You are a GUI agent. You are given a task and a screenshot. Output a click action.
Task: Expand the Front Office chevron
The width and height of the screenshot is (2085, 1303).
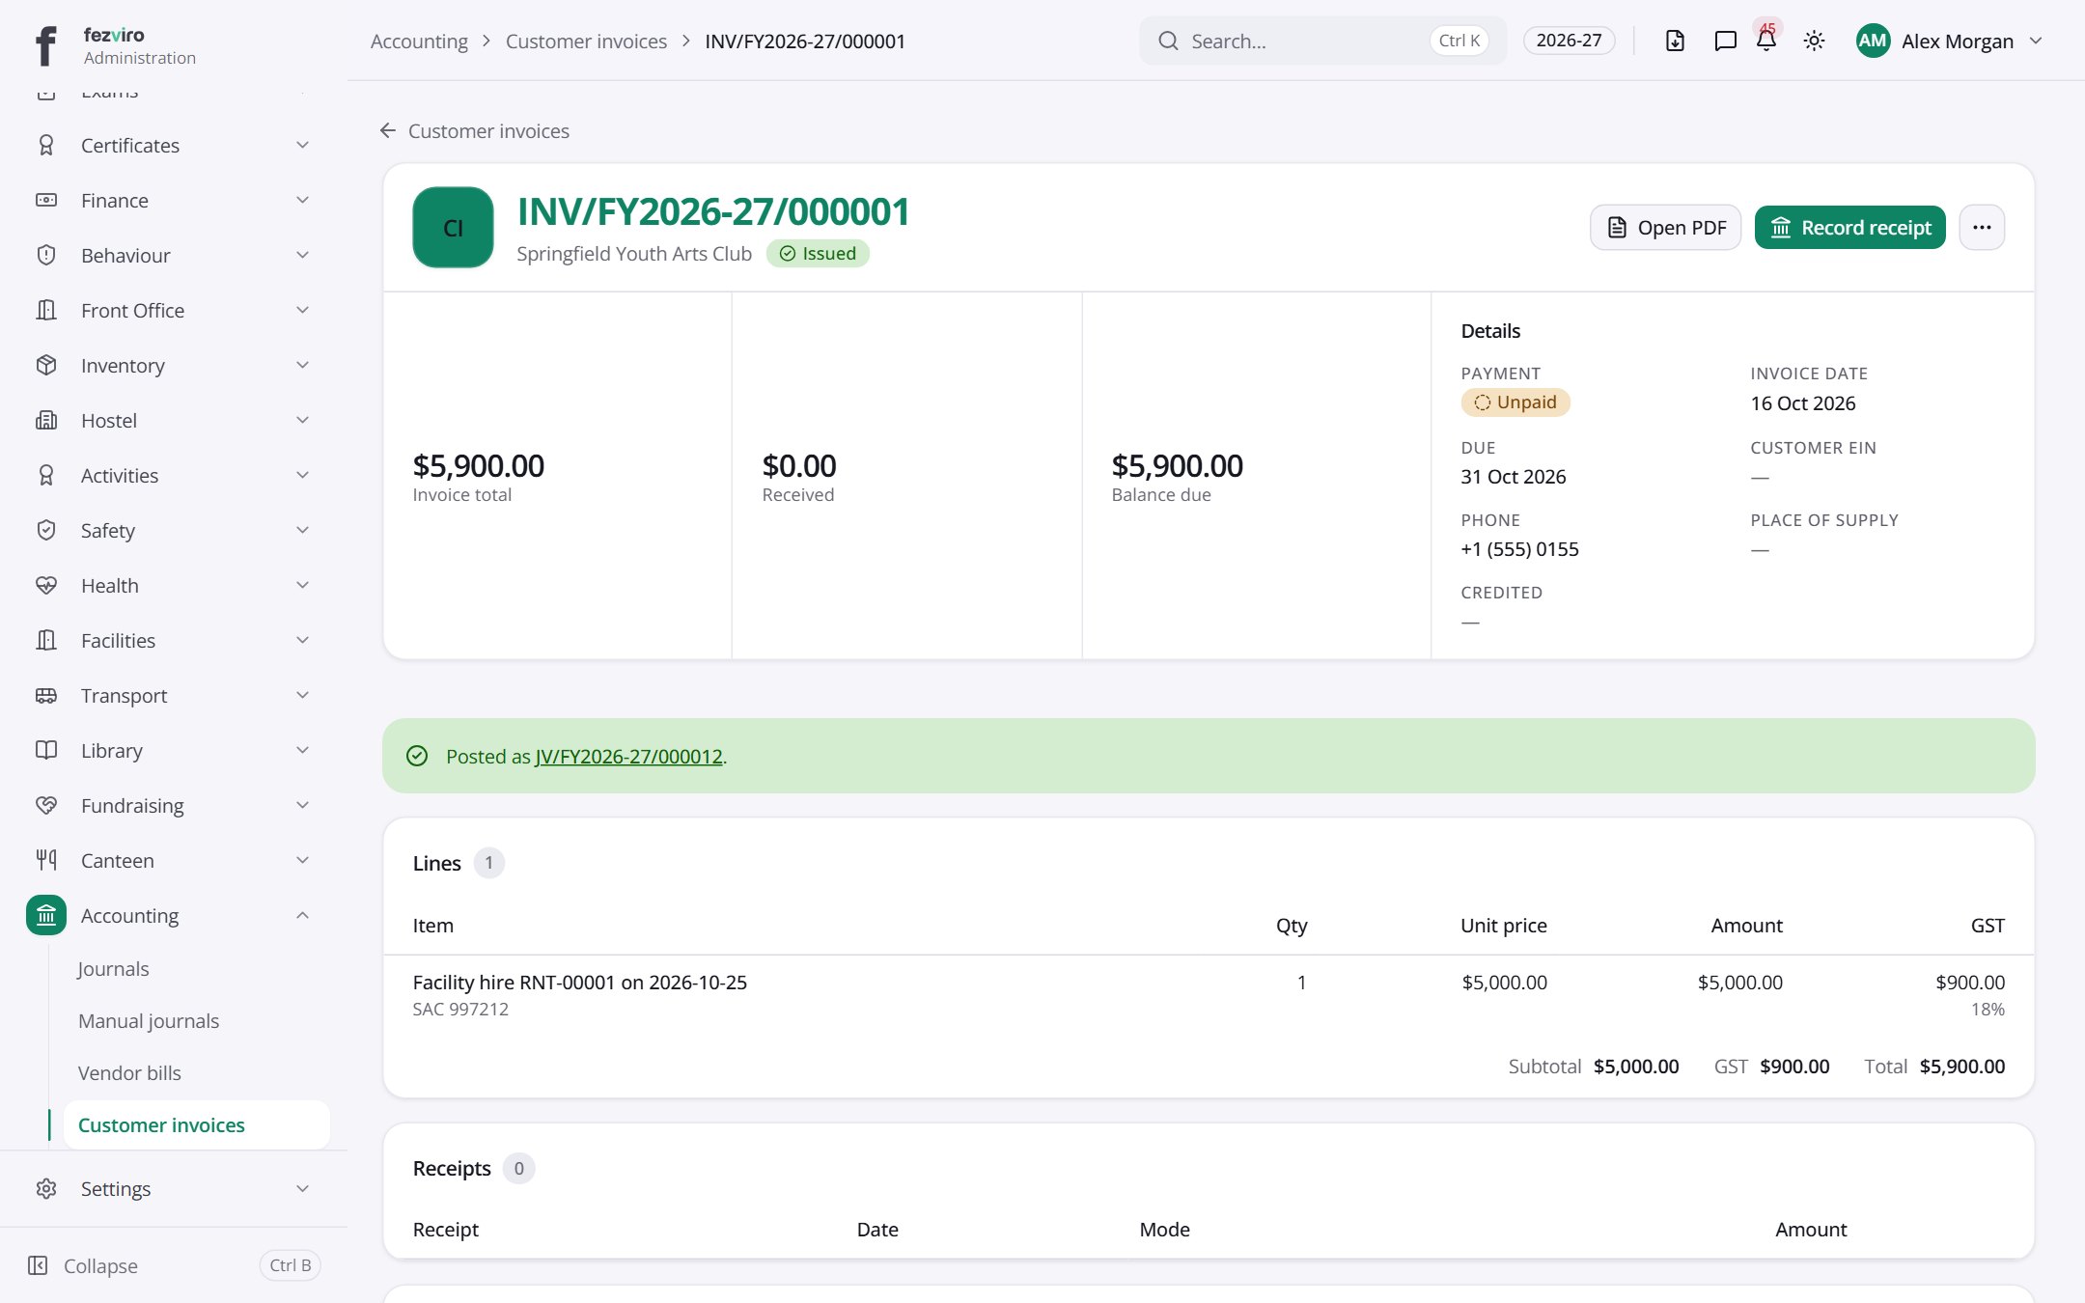pos(302,310)
